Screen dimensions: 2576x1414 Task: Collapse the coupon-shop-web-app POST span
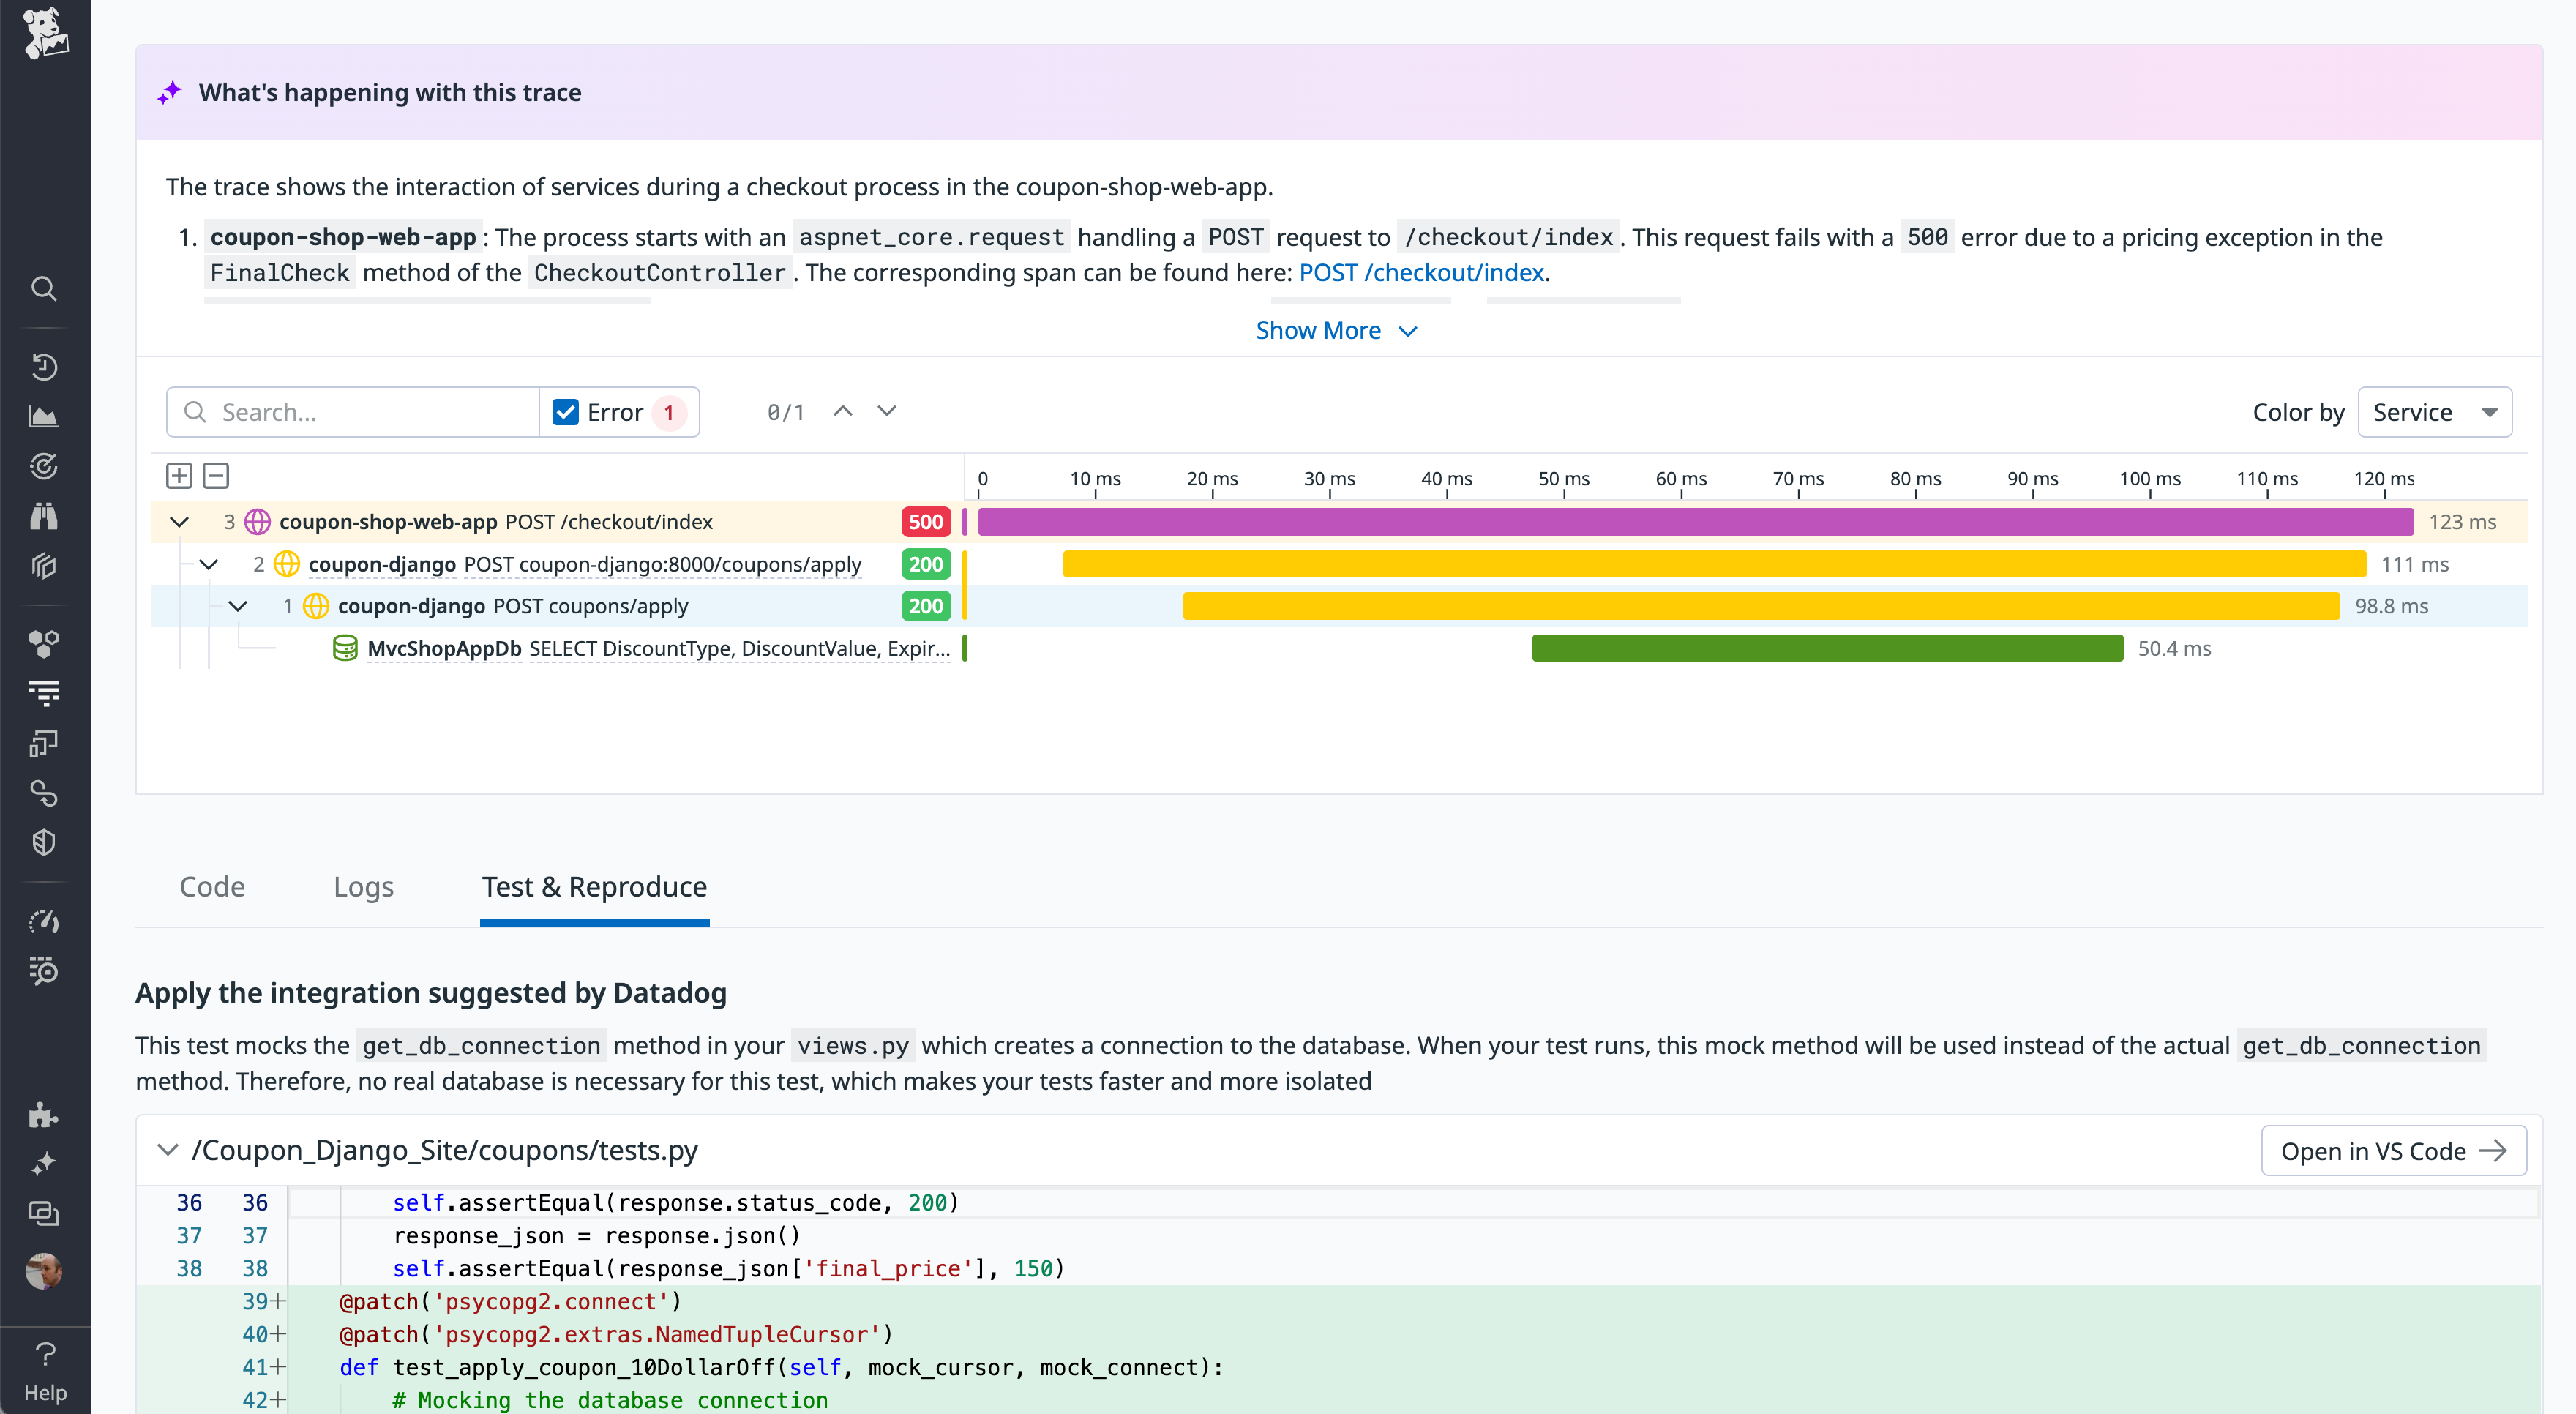click(179, 521)
